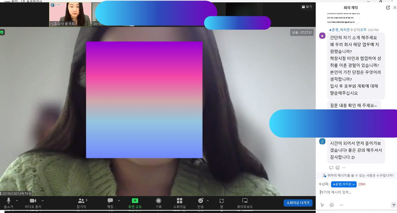The height and width of the screenshot is (213, 397).
Task: Reply to the 감사합니다 message
Action: click(x=331, y=168)
